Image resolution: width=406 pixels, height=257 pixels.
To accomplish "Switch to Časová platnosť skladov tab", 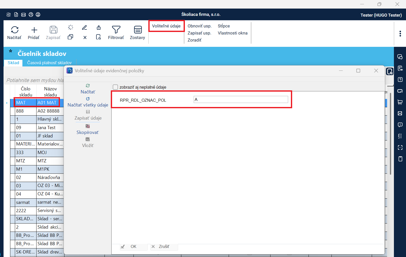I will pos(49,63).
